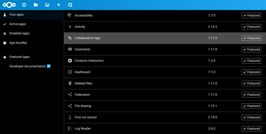Click the share icon beside Federation
266x134 pixels.
pos(70,95)
